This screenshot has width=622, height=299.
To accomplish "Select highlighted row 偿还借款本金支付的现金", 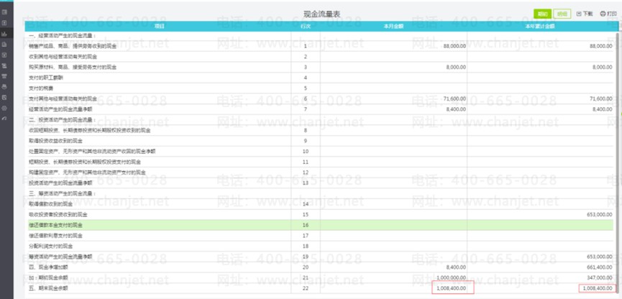I will 319,225.
